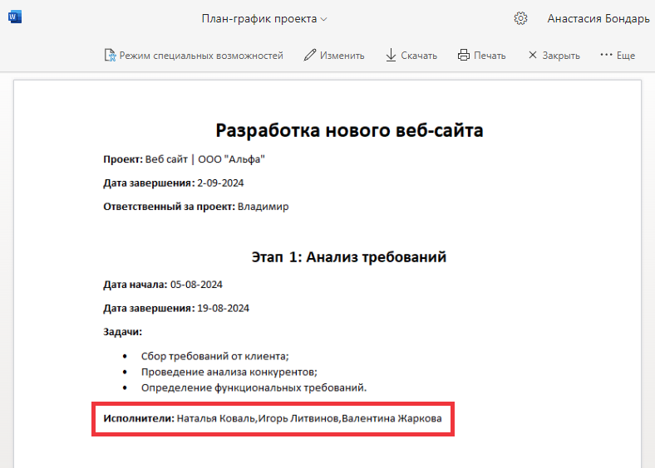
Task: Click the heading Разработка нового веб-сайта
Action: click(x=349, y=130)
